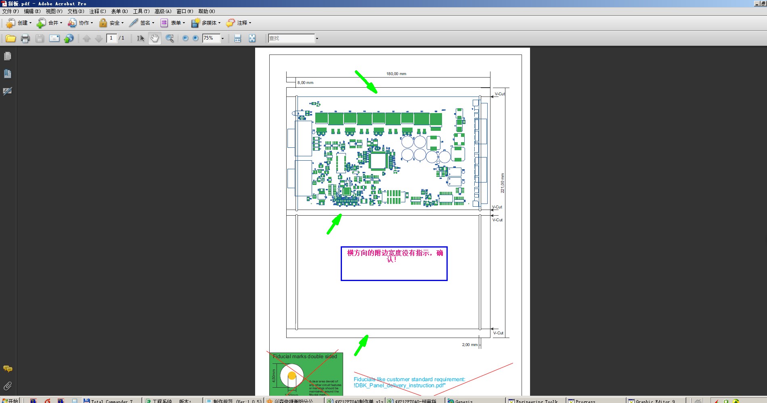
Task: Open the 创建 (Create) dropdown
Action: (19, 23)
